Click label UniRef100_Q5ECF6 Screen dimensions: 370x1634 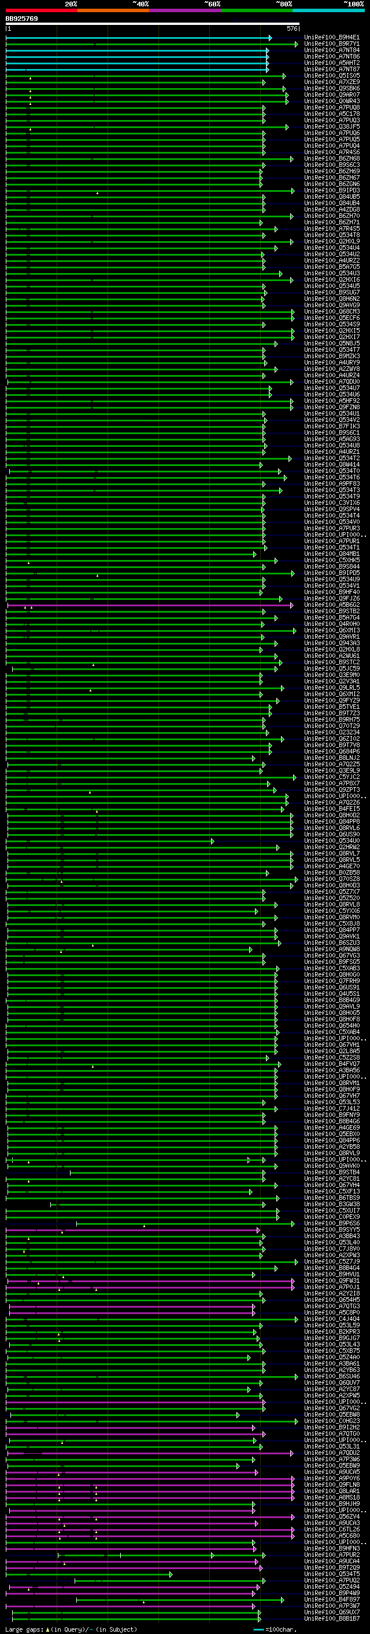(x=331, y=318)
